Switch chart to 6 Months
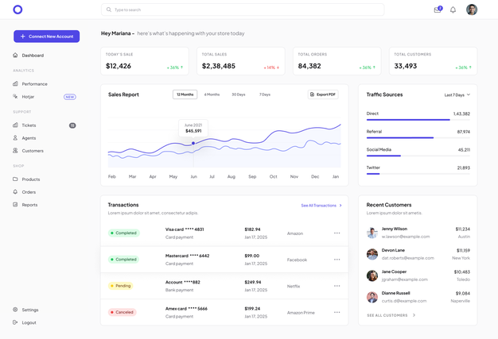This screenshot has width=498, height=339. 212,94
